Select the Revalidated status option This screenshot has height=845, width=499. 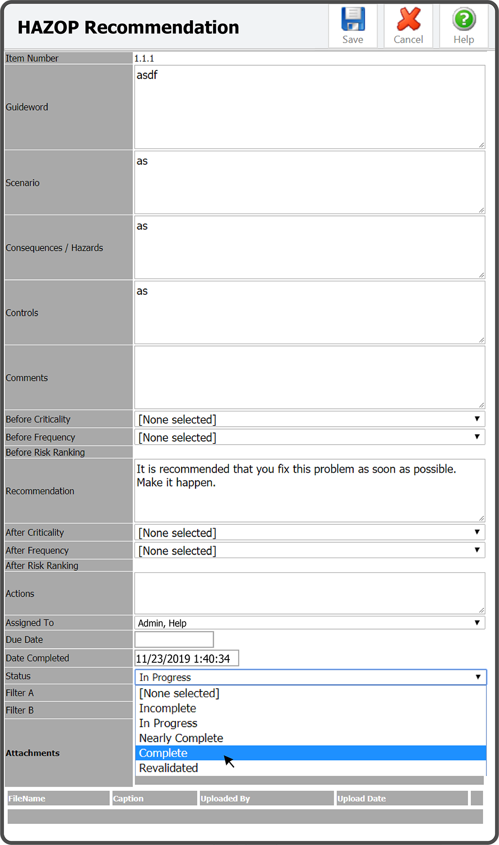(x=169, y=768)
